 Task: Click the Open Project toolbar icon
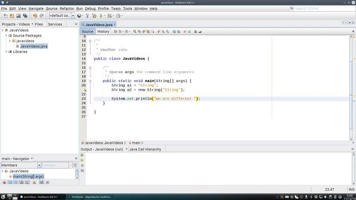(18, 16)
